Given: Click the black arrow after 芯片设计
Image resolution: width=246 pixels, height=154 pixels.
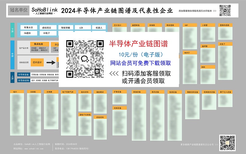Looking at the screenshot, I should pyautogui.click(x=51, y=63).
